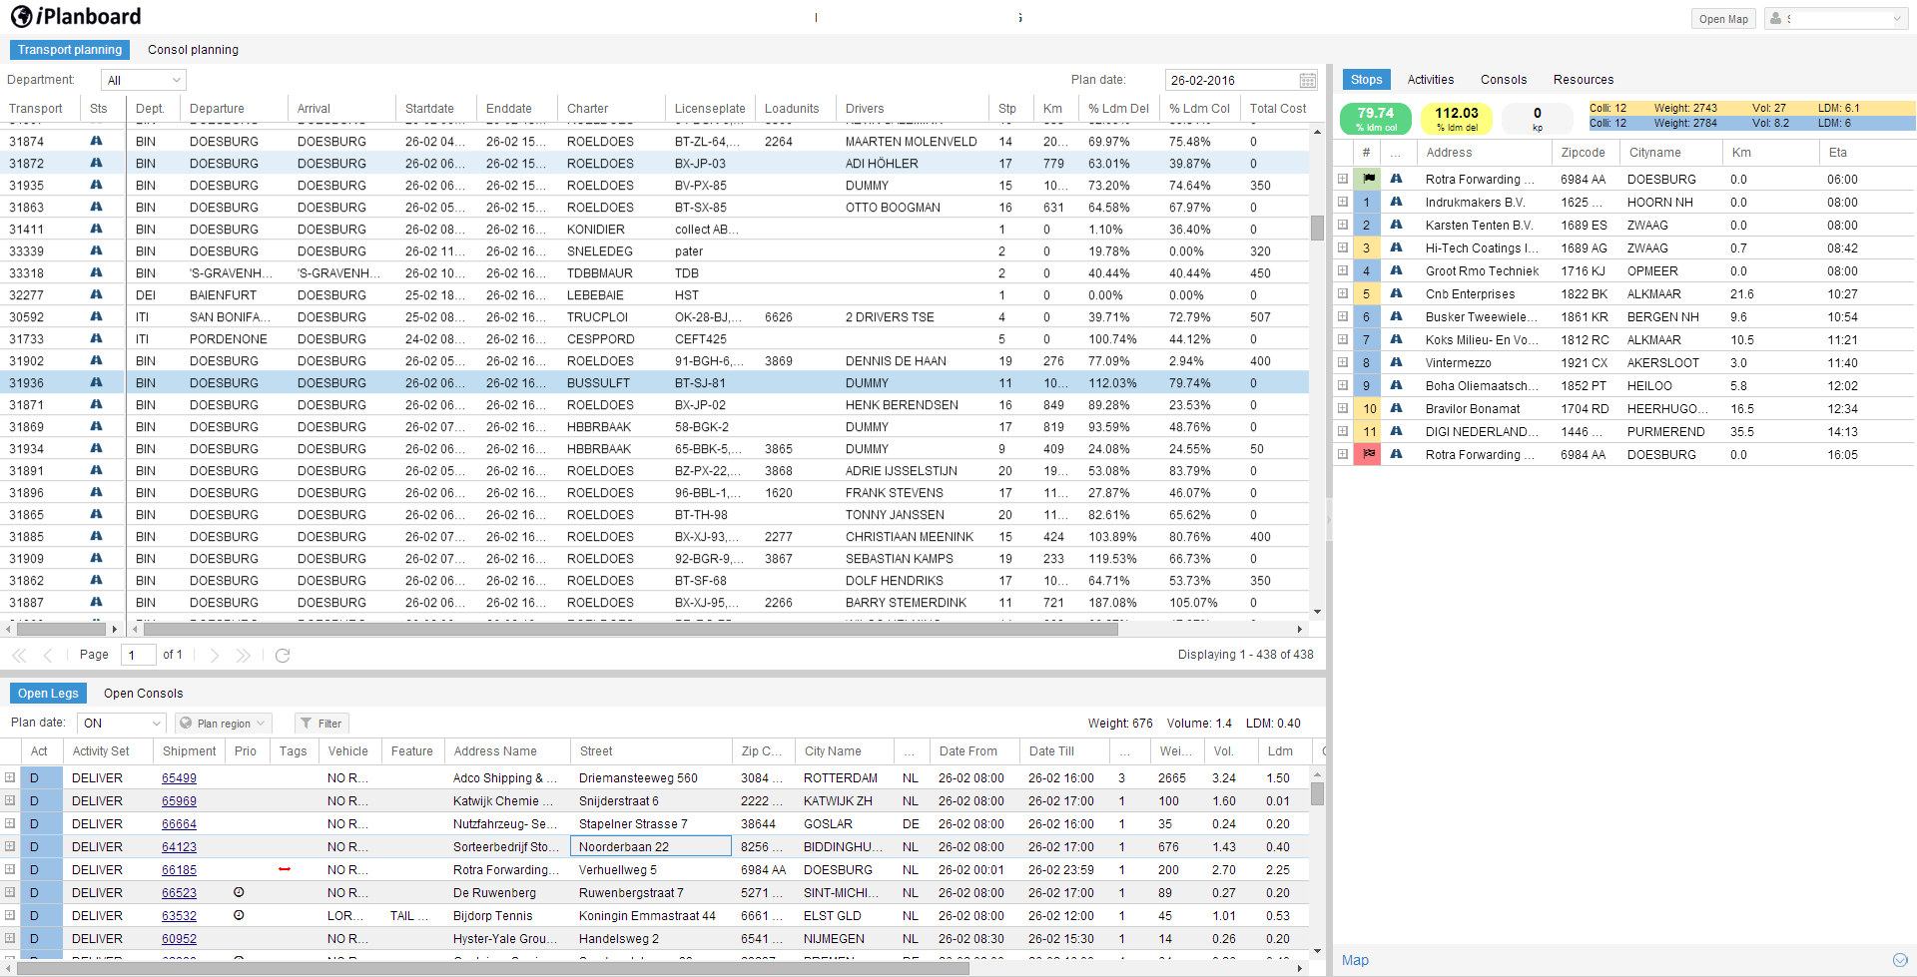Click the black flag icon on first stop
Screen dimensions: 1917x977
click(1366, 179)
